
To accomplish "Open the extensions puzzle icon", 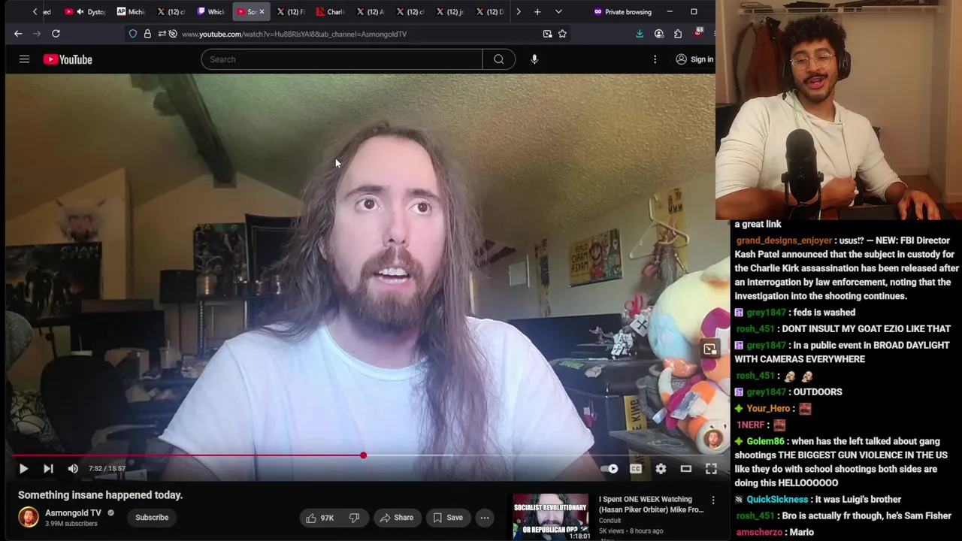I will (678, 34).
